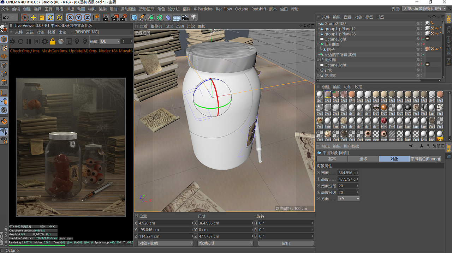Toggle layer square for group1_pPlane12

pos(418,29)
